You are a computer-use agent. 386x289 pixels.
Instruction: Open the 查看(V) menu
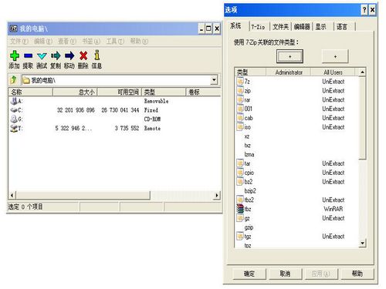(x=67, y=41)
